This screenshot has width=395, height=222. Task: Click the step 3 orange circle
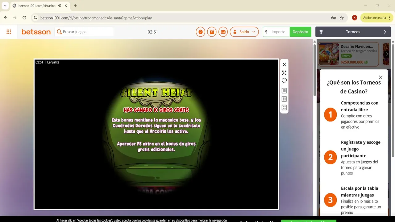pos(330,200)
